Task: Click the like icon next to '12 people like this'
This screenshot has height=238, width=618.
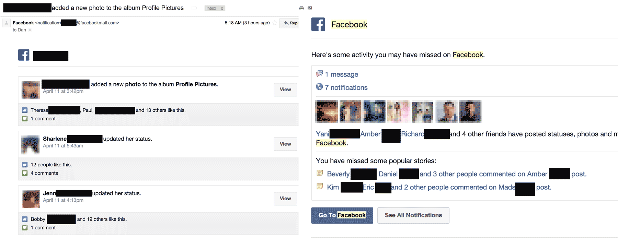Action: tap(25, 165)
